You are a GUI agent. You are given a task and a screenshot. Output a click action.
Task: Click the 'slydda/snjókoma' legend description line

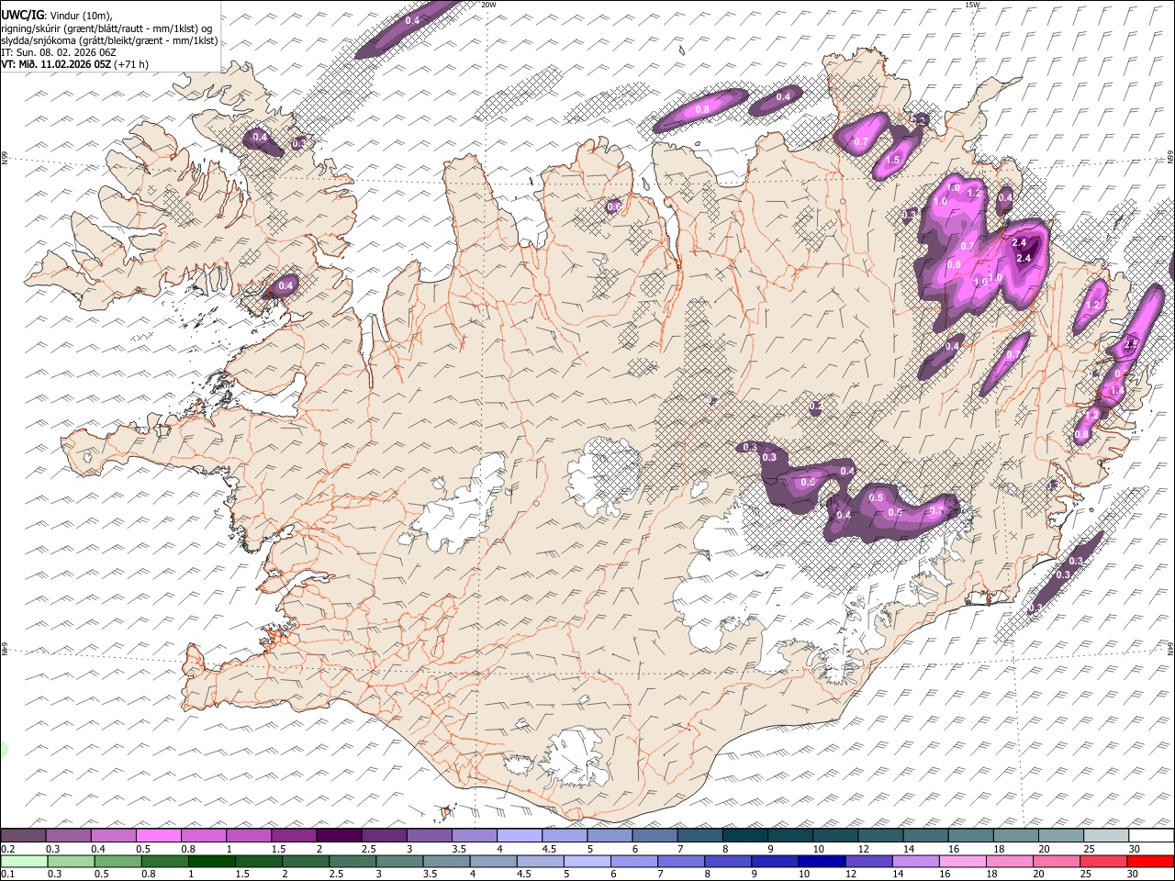click(x=109, y=40)
